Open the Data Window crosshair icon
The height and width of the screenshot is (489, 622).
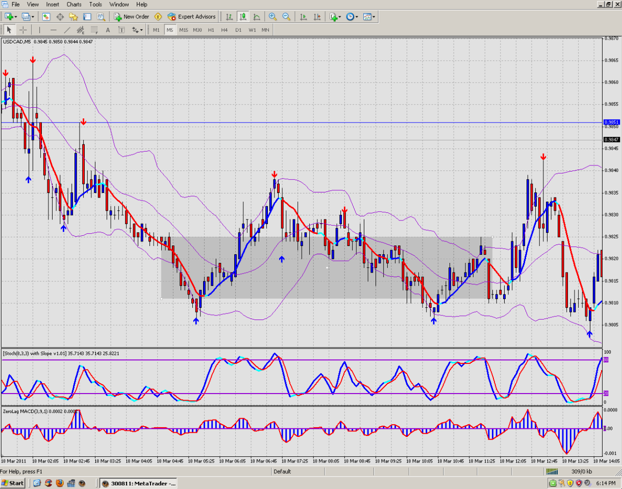click(x=60, y=16)
